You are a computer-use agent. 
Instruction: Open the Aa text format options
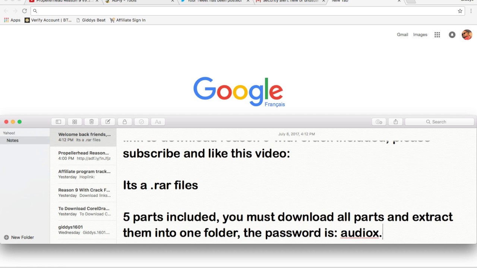coord(158,122)
